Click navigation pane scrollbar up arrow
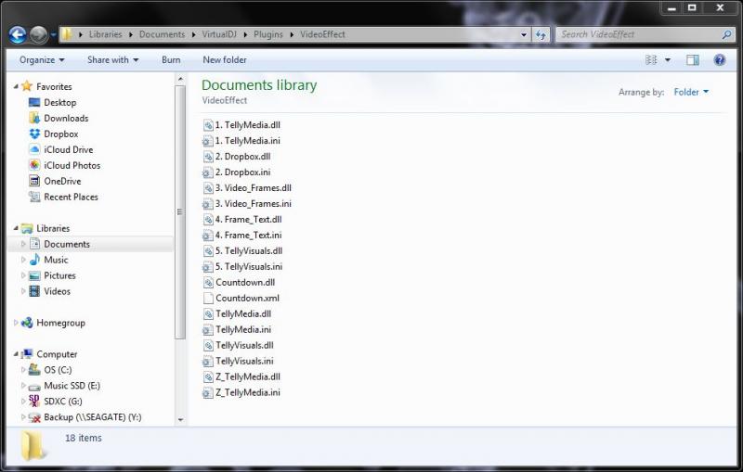The image size is (743, 472). [180, 80]
